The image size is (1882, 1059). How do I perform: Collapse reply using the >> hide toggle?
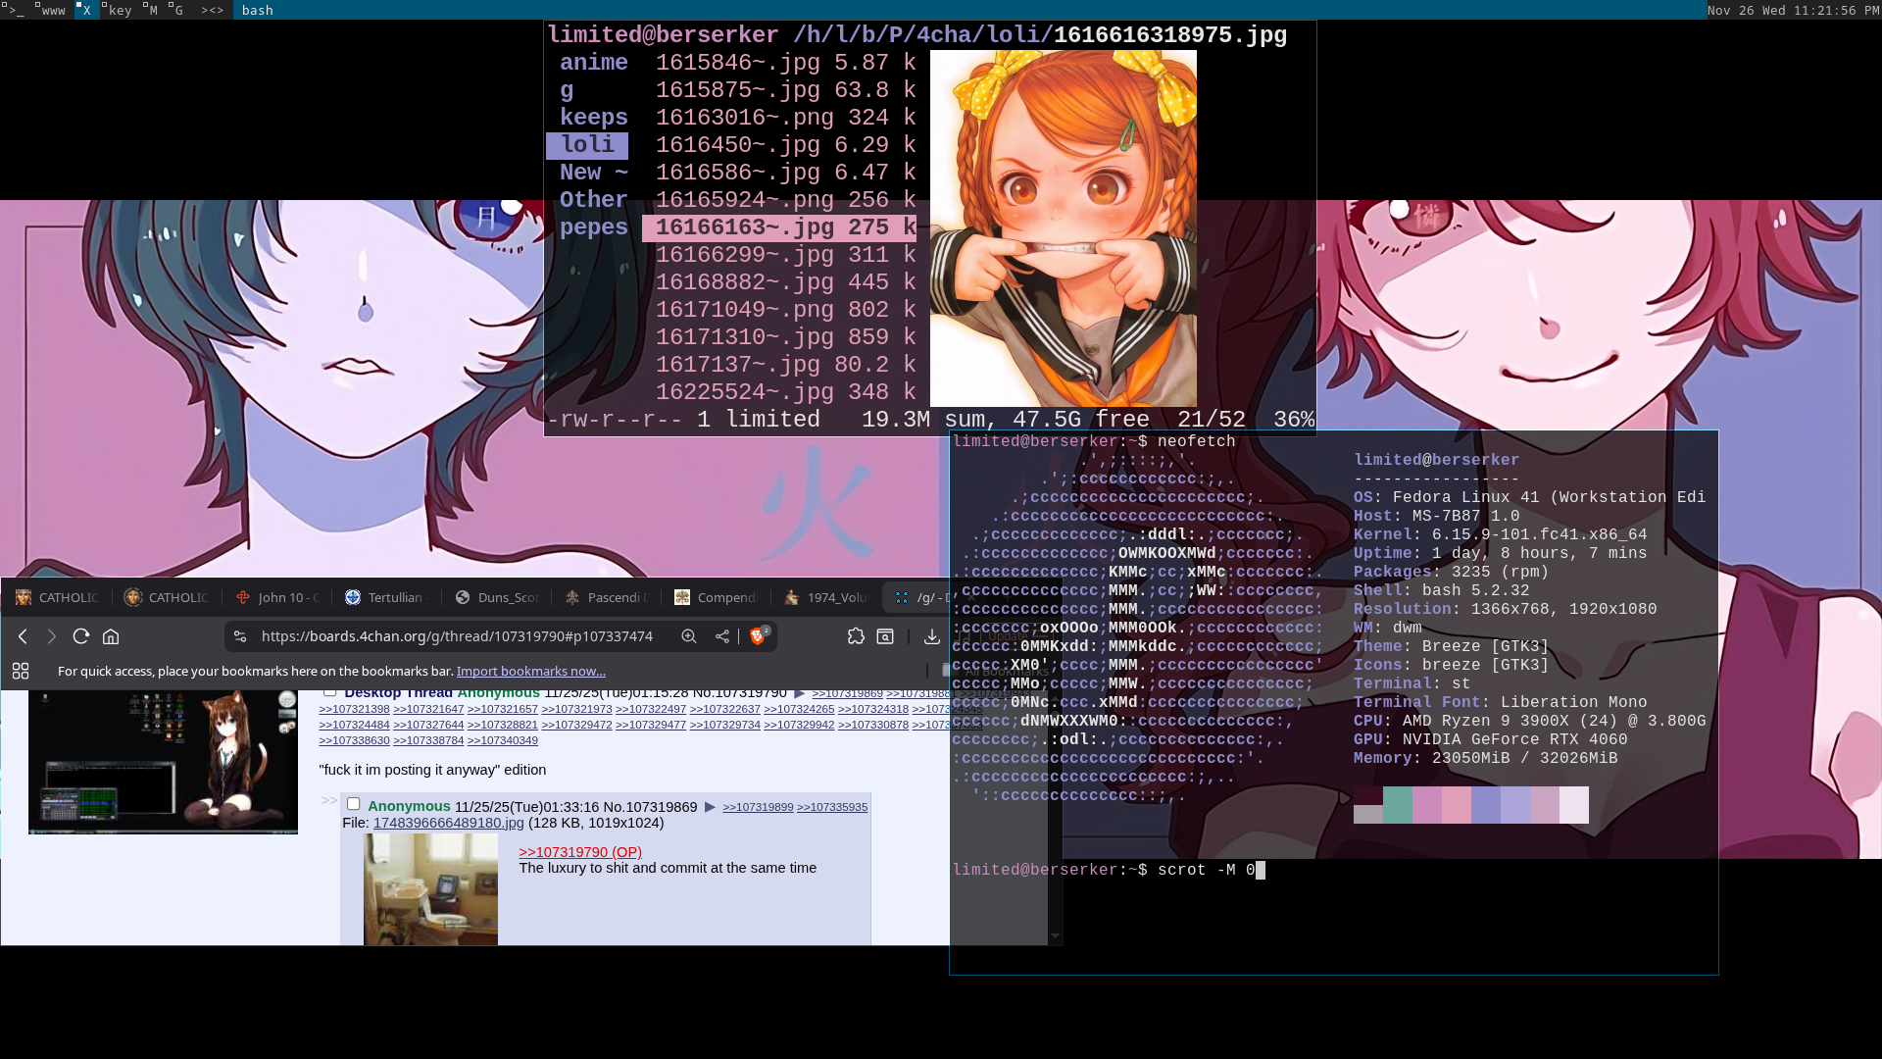pos(328,801)
